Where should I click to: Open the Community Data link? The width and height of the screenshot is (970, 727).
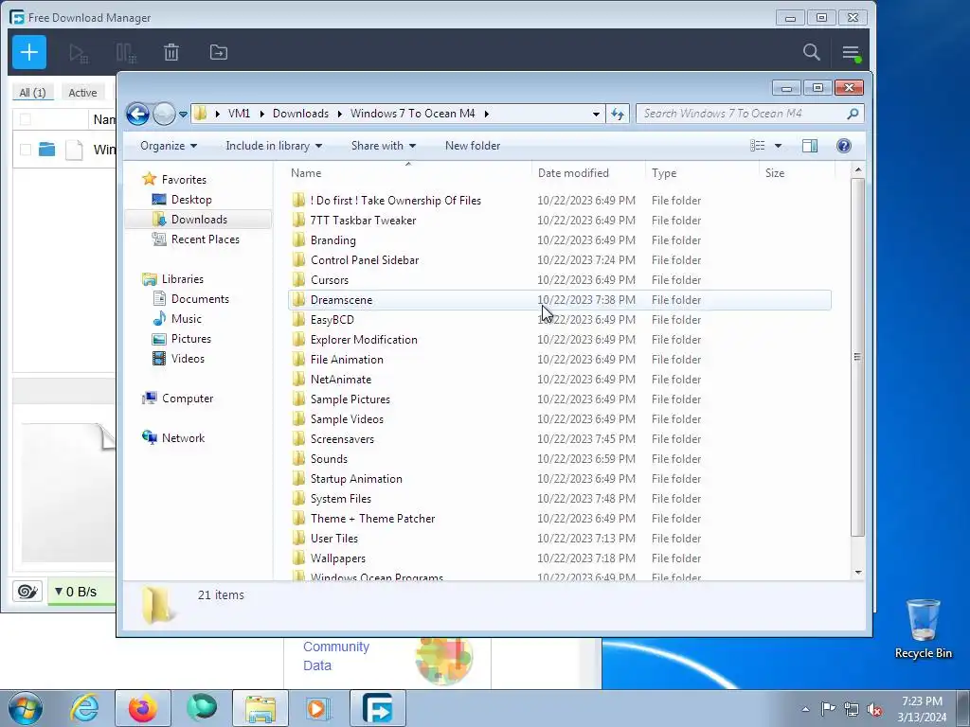[x=336, y=656]
